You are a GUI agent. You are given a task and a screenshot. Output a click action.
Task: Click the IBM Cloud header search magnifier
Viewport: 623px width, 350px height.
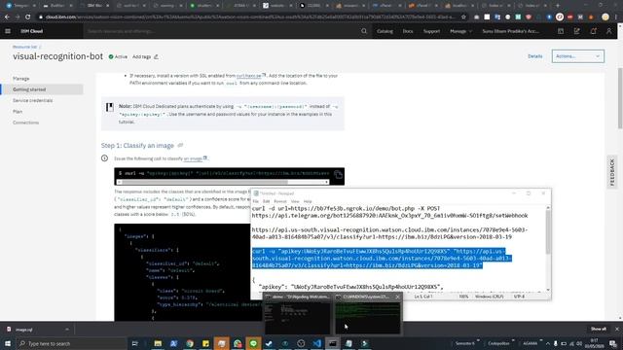(364, 31)
